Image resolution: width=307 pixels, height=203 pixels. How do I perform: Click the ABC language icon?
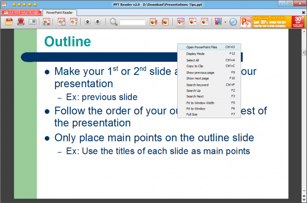click(x=218, y=22)
